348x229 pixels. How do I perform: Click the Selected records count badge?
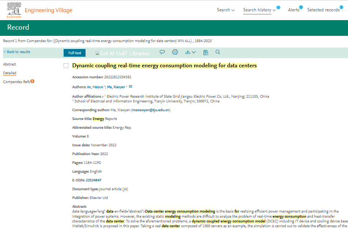341,7
